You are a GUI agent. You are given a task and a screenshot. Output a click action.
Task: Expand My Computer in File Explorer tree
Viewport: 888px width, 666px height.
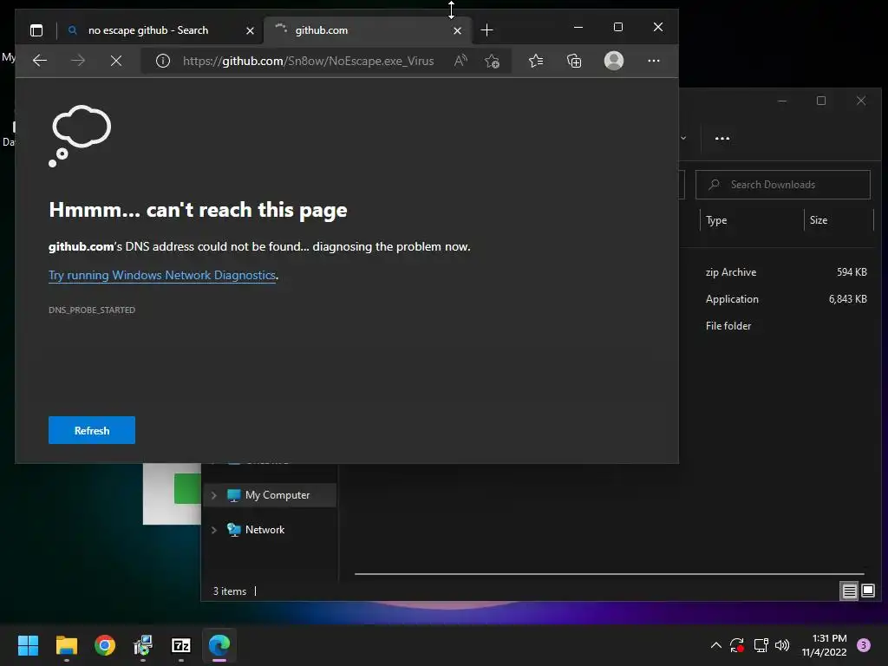click(x=214, y=495)
